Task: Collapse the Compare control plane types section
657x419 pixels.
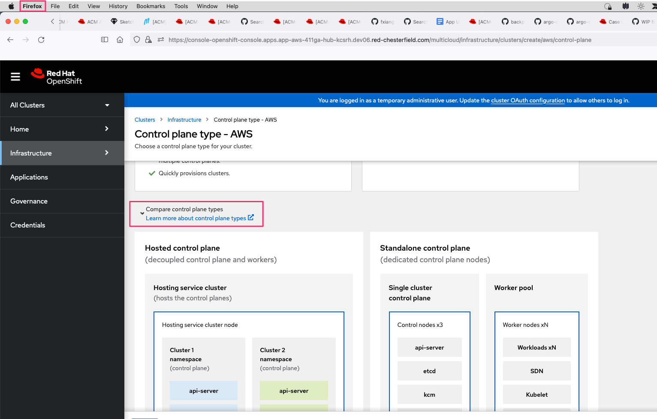Action: (x=142, y=213)
